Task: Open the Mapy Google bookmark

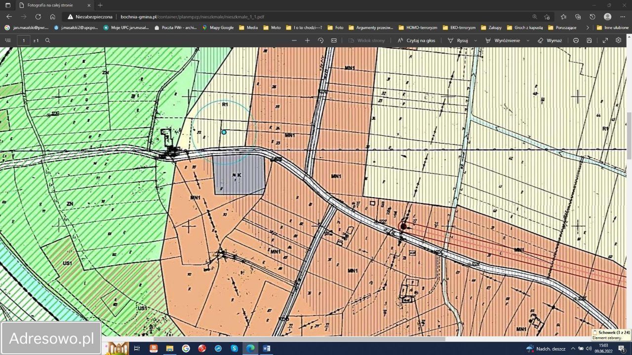Action: point(218,28)
